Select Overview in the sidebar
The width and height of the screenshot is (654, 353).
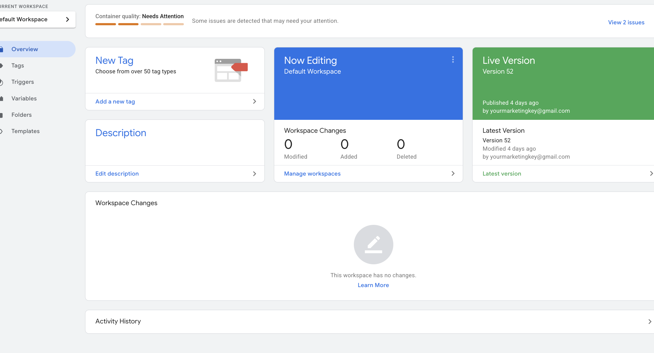25,49
